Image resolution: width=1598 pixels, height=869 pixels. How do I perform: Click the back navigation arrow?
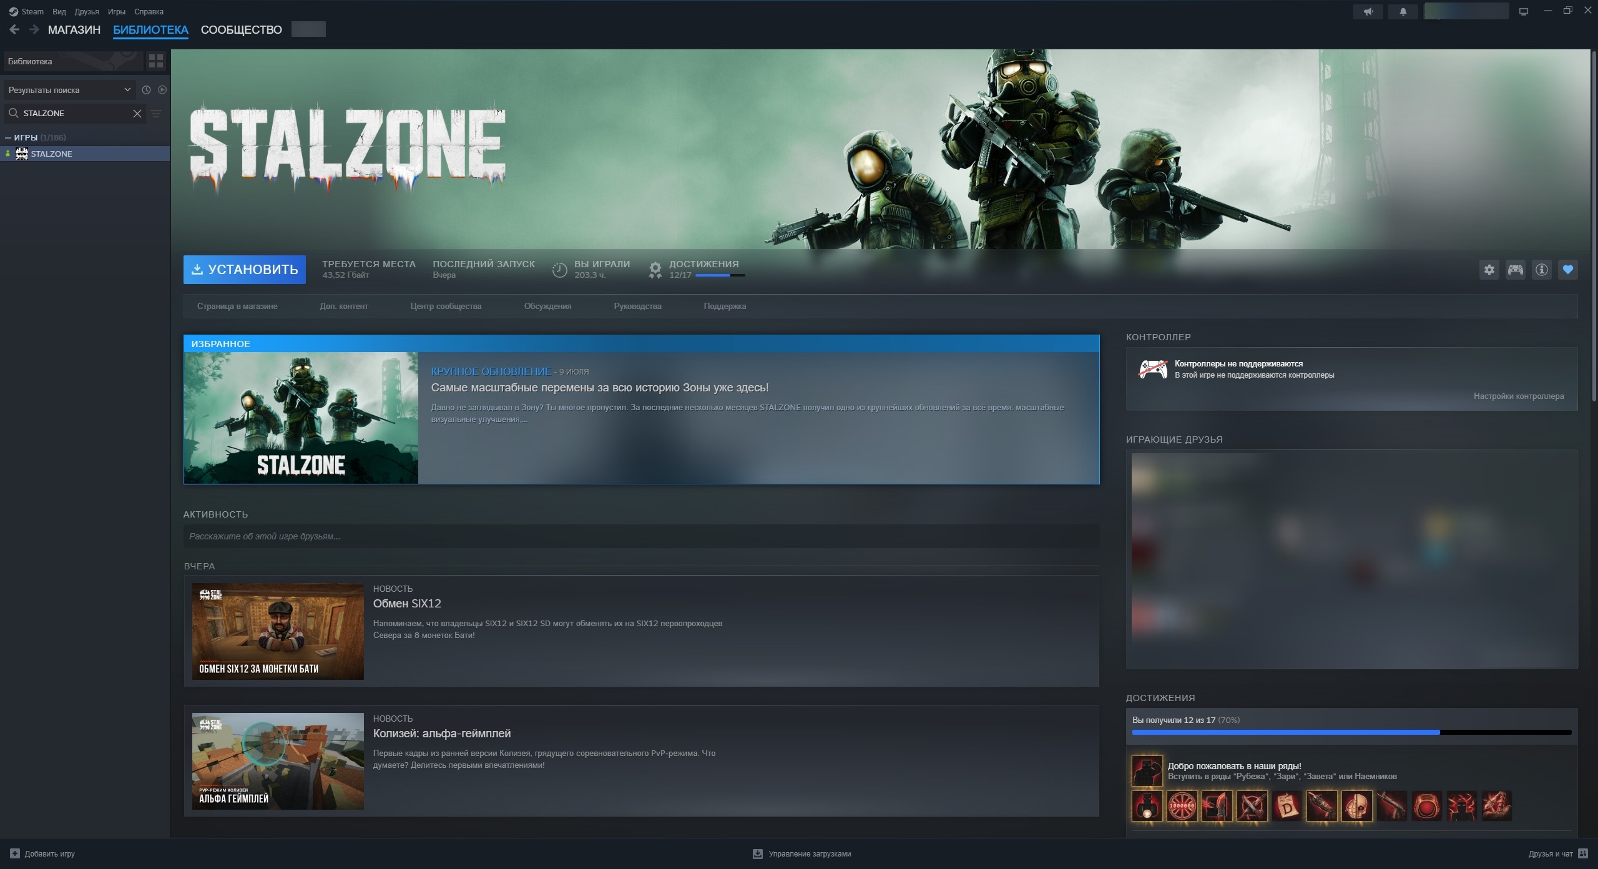(x=14, y=29)
